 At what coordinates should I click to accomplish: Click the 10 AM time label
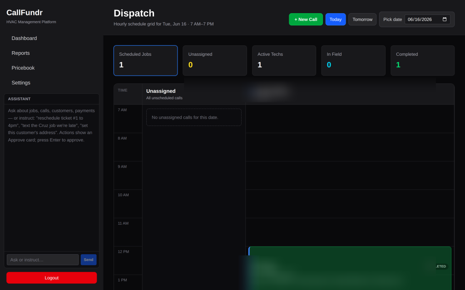click(124, 195)
